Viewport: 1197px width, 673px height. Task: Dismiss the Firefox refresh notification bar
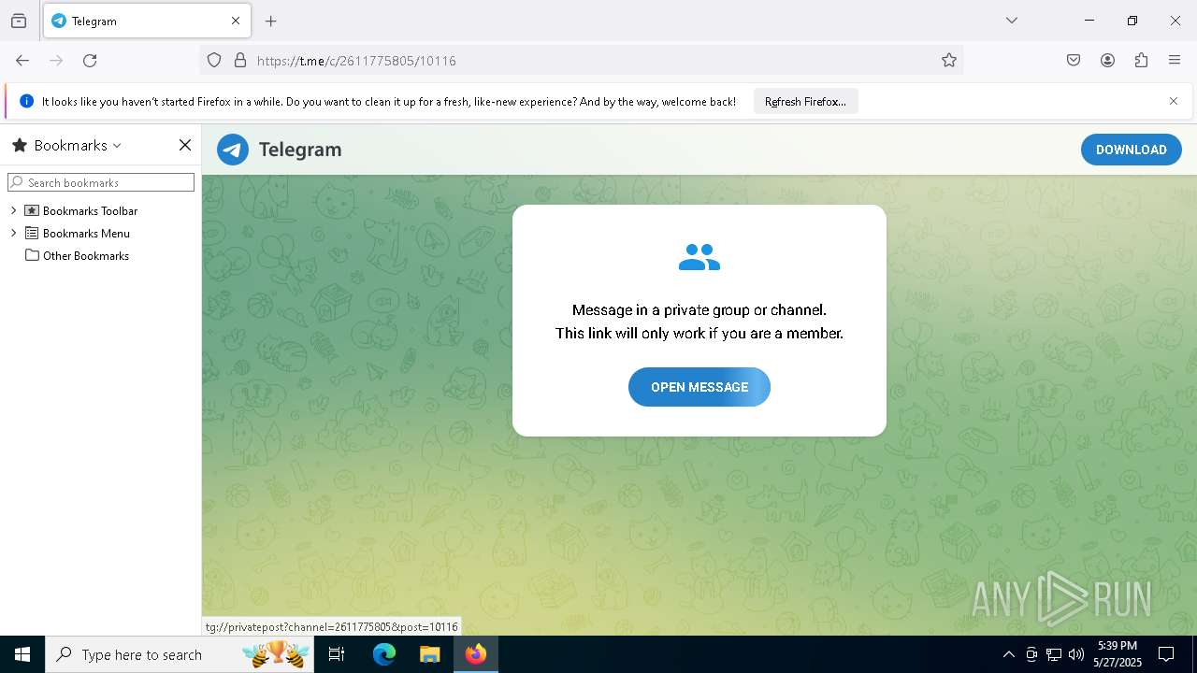click(1174, 101)
